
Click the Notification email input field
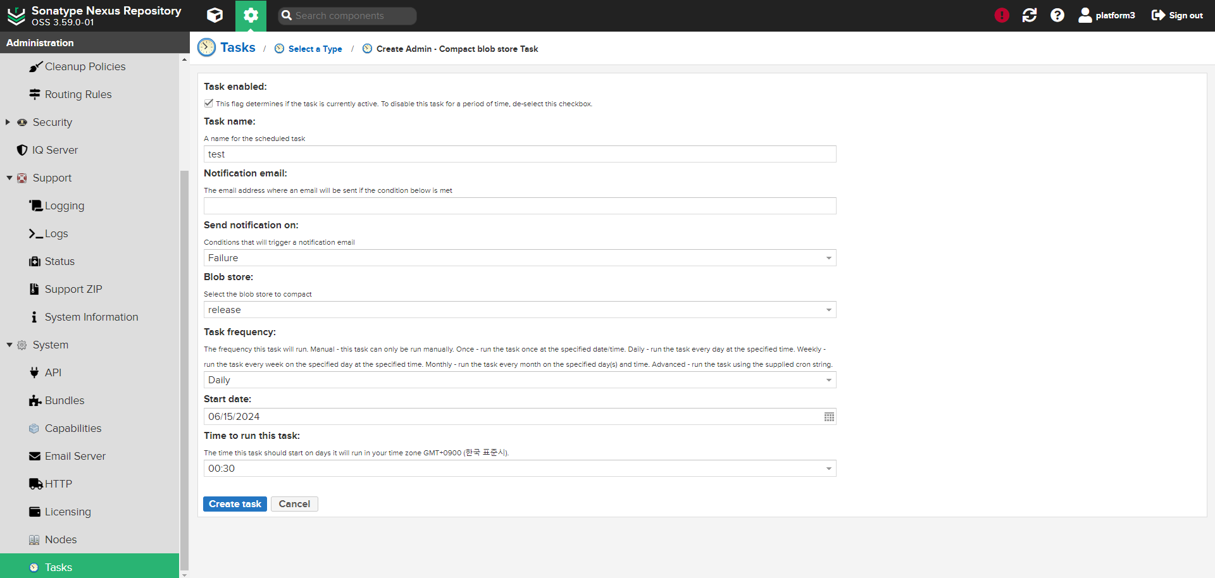(520, 206)
